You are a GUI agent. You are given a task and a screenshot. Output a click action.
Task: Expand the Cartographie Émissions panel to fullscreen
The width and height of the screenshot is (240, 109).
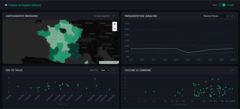click(x=113, y=16)
